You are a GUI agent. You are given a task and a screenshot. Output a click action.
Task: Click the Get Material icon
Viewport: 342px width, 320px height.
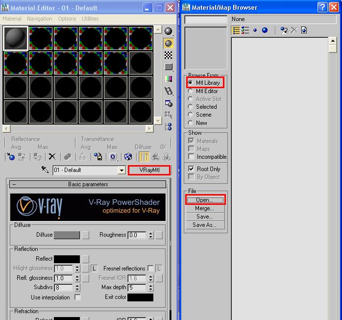[11, 157]
